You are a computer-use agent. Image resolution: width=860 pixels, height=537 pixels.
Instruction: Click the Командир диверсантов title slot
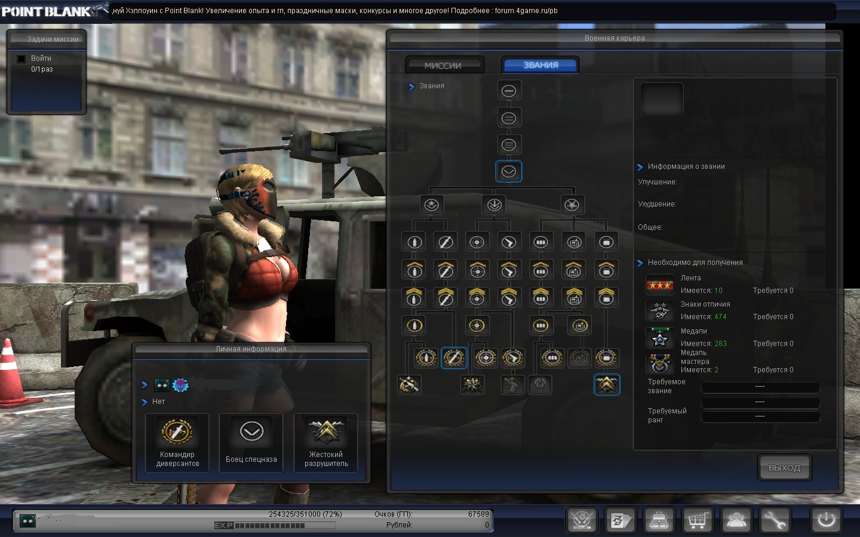coord(177,443)
